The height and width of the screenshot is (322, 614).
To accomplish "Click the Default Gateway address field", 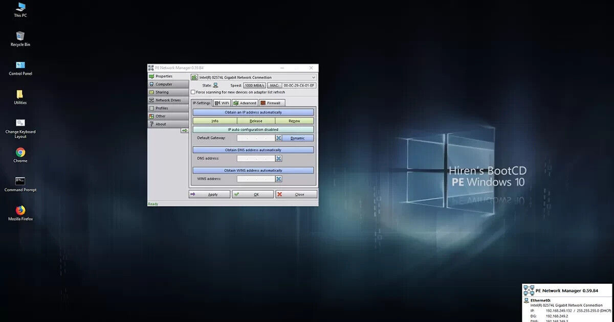I will (256, 138).
